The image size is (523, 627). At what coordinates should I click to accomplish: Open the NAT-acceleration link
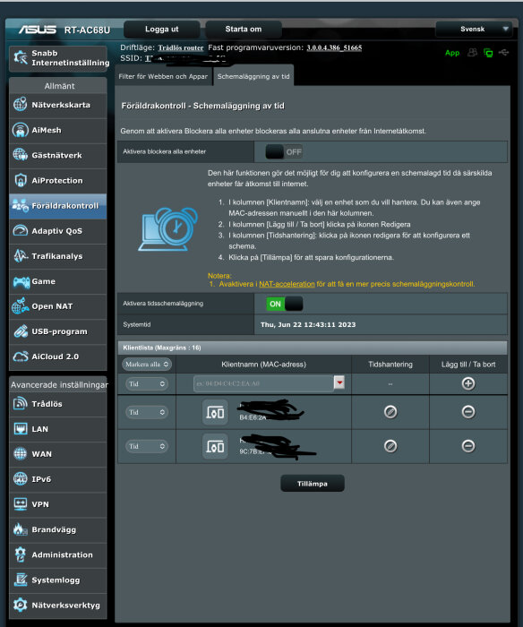point(287,284)
